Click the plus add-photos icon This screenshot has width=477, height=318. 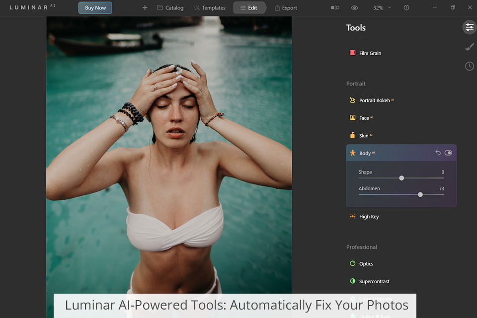point(145,8)
